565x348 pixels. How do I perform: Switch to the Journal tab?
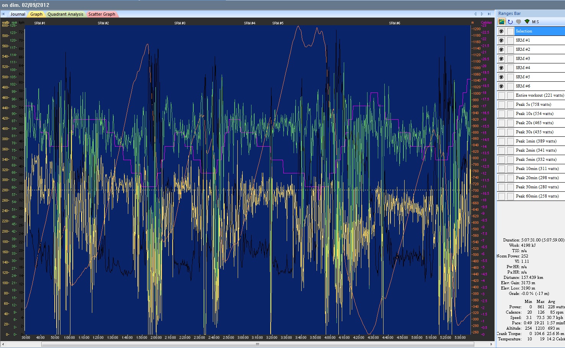click(x=18, y=14)
